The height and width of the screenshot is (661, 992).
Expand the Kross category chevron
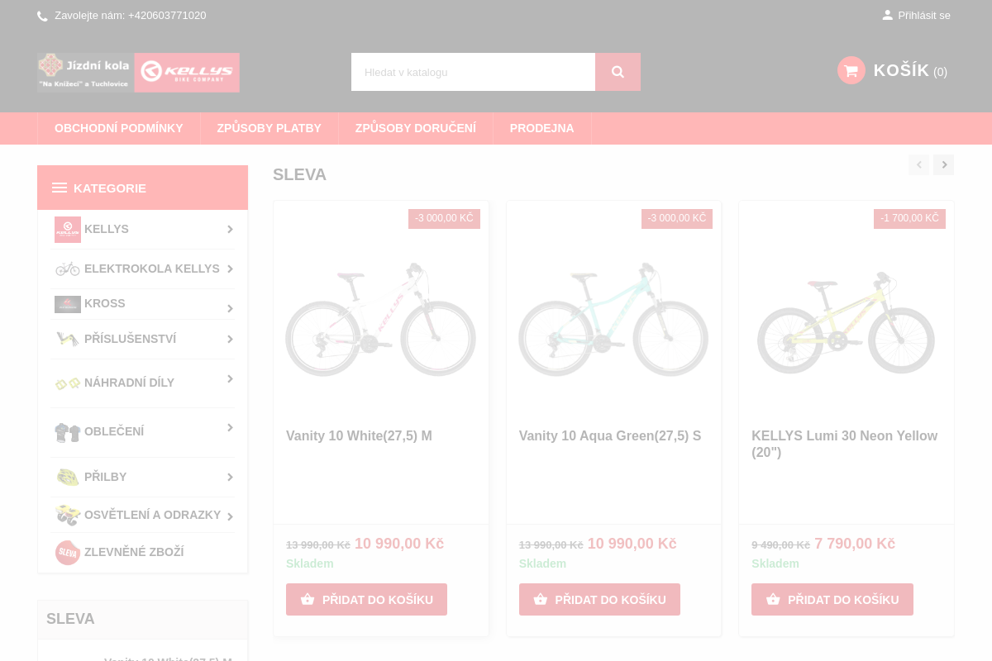pos(230,308)
